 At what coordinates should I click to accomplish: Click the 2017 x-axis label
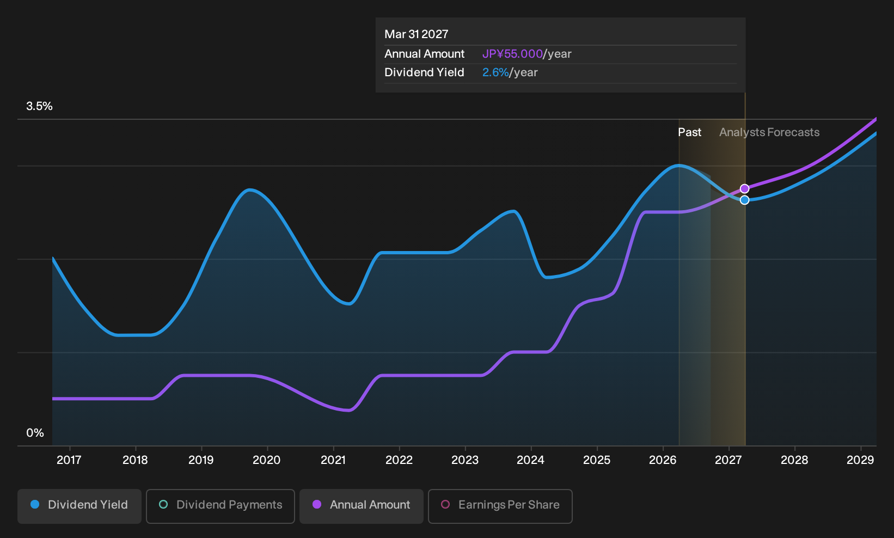[x=69, y=460]
